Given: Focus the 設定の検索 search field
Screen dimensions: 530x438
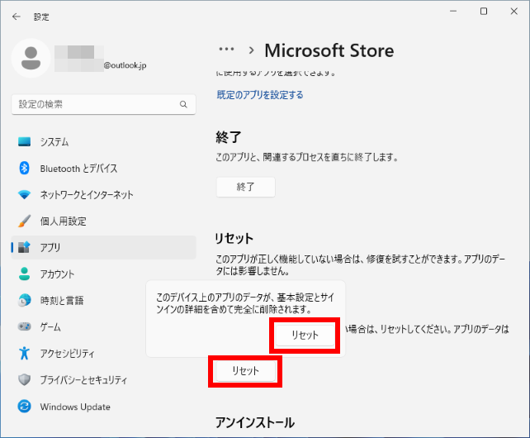Looking at the screenshot, I should [x=103, y=104].
